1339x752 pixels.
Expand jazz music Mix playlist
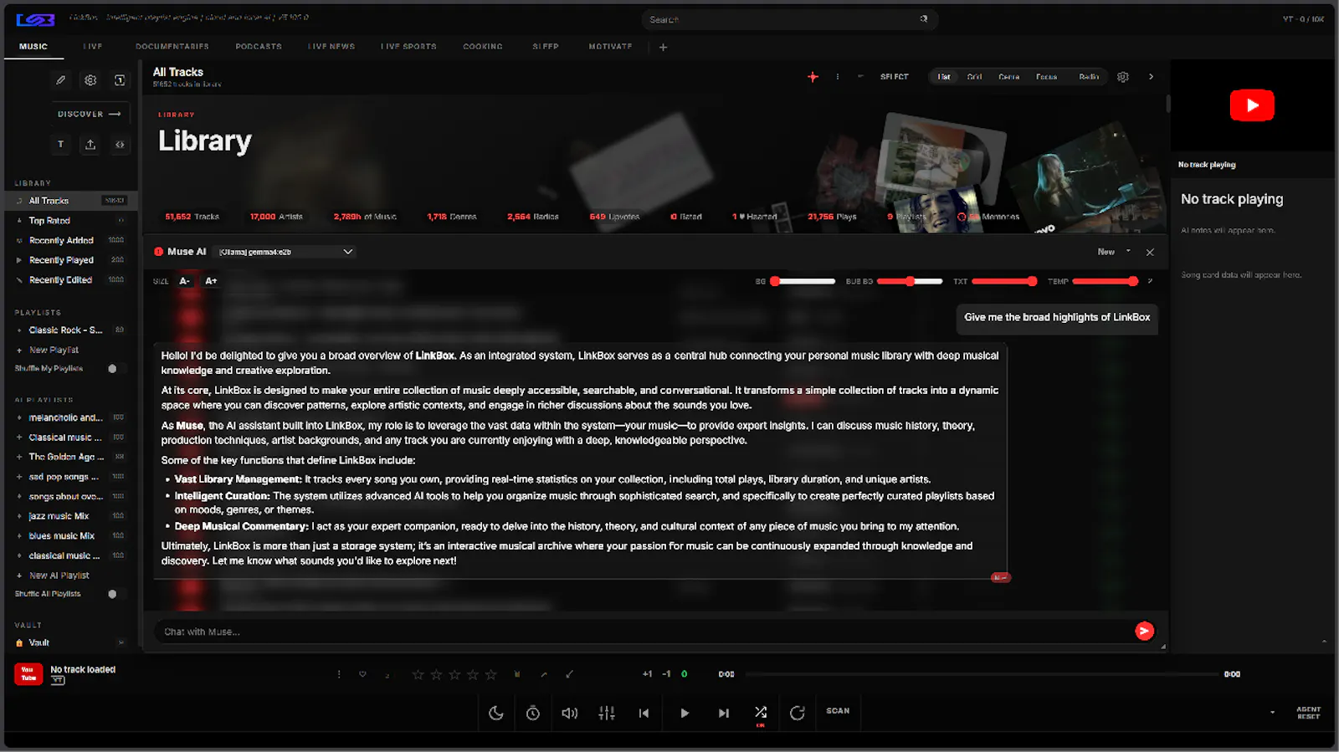pyautogui.click(x=19, y=517)
